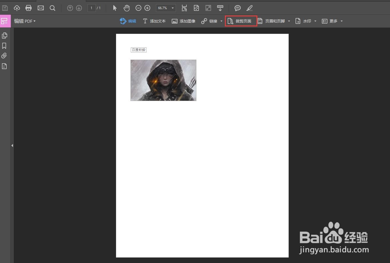
Task: Click 页眉和页脚 header and footer tool
Action: point(271,21)
